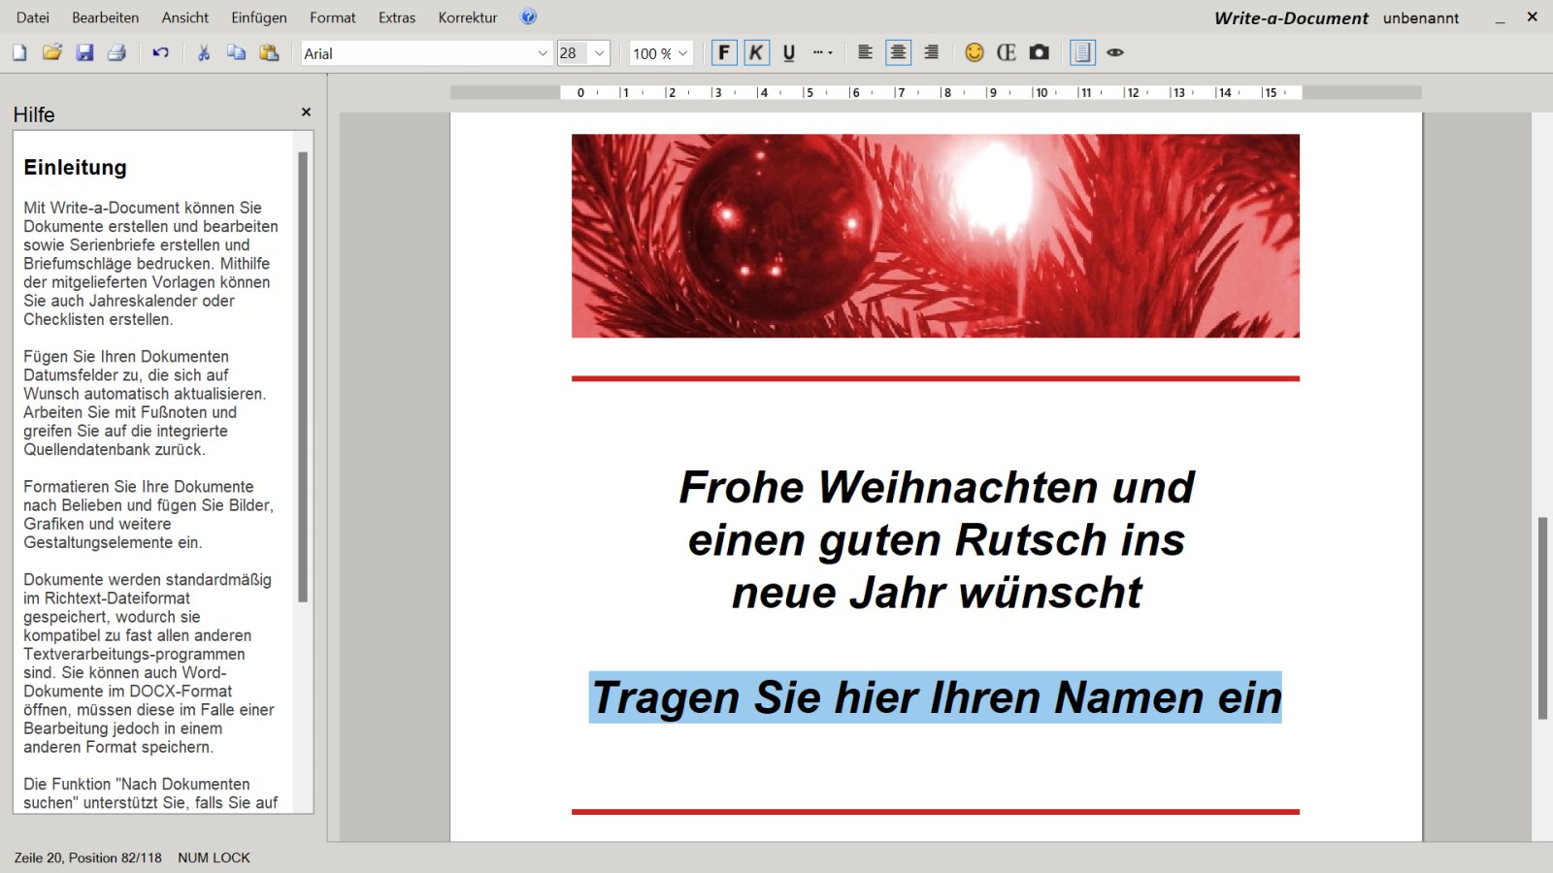Expand the font size 28 dropdown
Viewport: 1553px width, 873px height.
coord(600,53)
